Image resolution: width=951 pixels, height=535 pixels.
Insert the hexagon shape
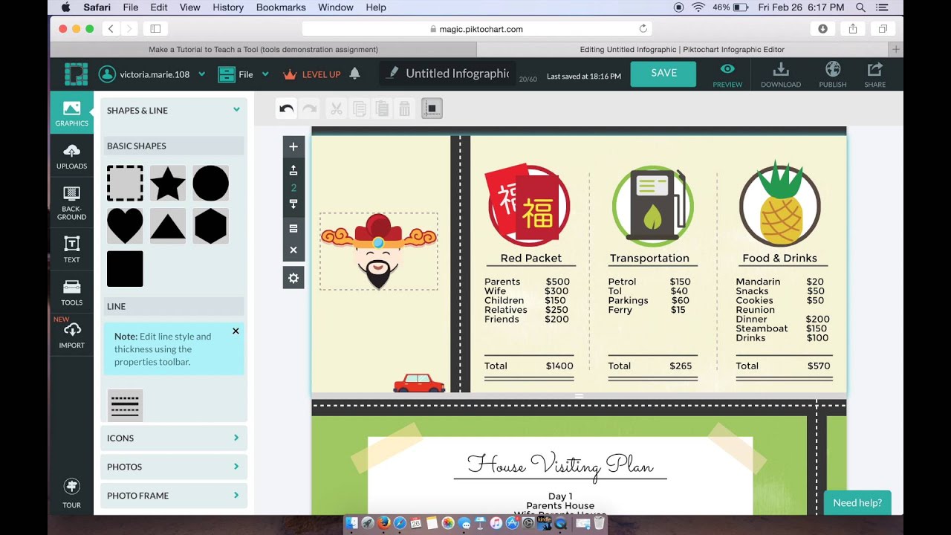tap(211, 226)
